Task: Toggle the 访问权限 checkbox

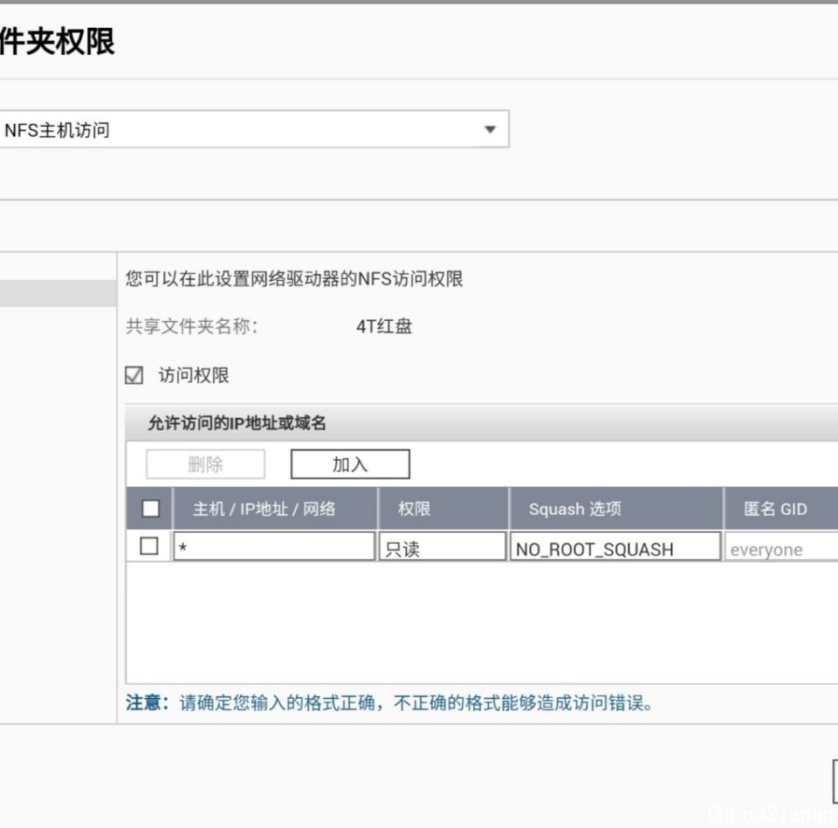Action: coord(134,376)
